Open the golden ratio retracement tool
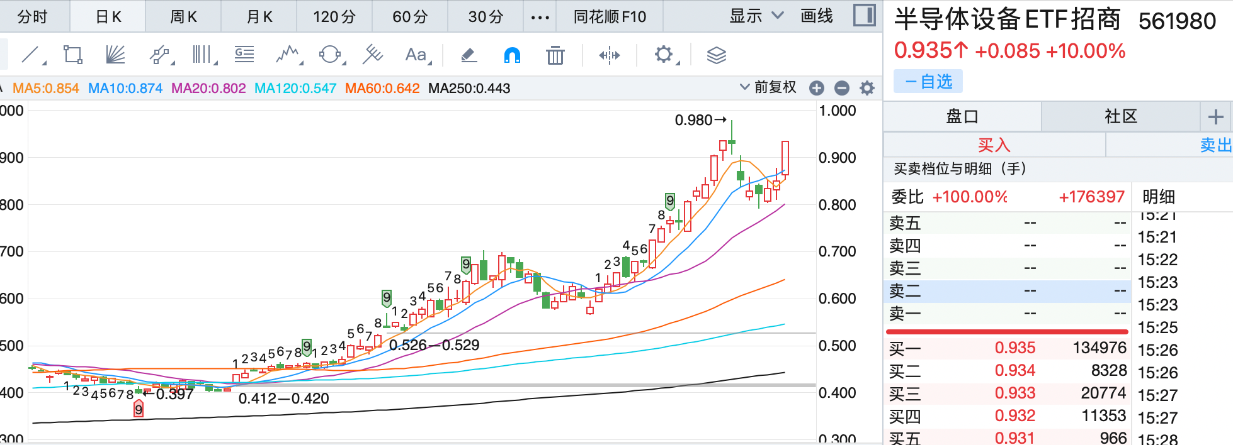 tap(244, 55)
